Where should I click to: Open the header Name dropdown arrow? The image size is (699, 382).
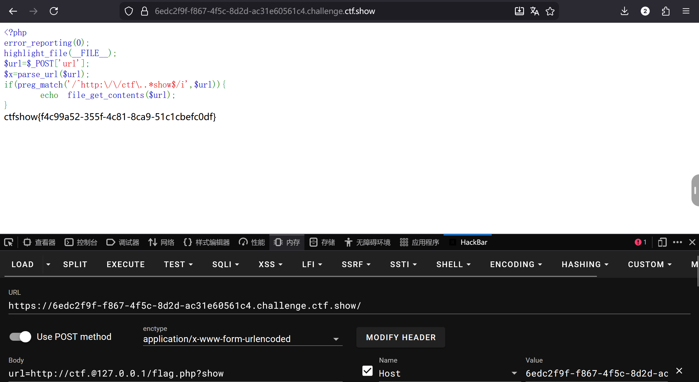(514, 373)
